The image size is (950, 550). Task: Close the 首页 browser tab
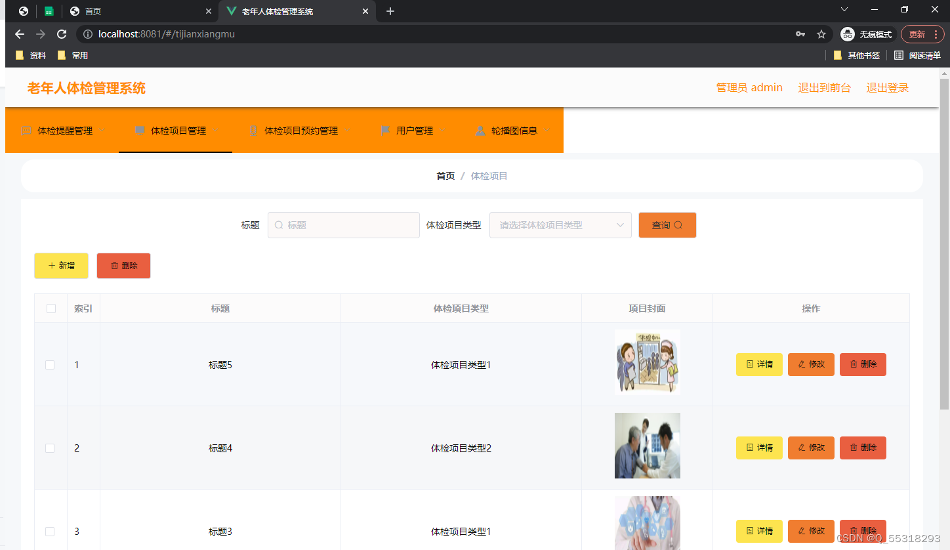[x=209, y=11]
